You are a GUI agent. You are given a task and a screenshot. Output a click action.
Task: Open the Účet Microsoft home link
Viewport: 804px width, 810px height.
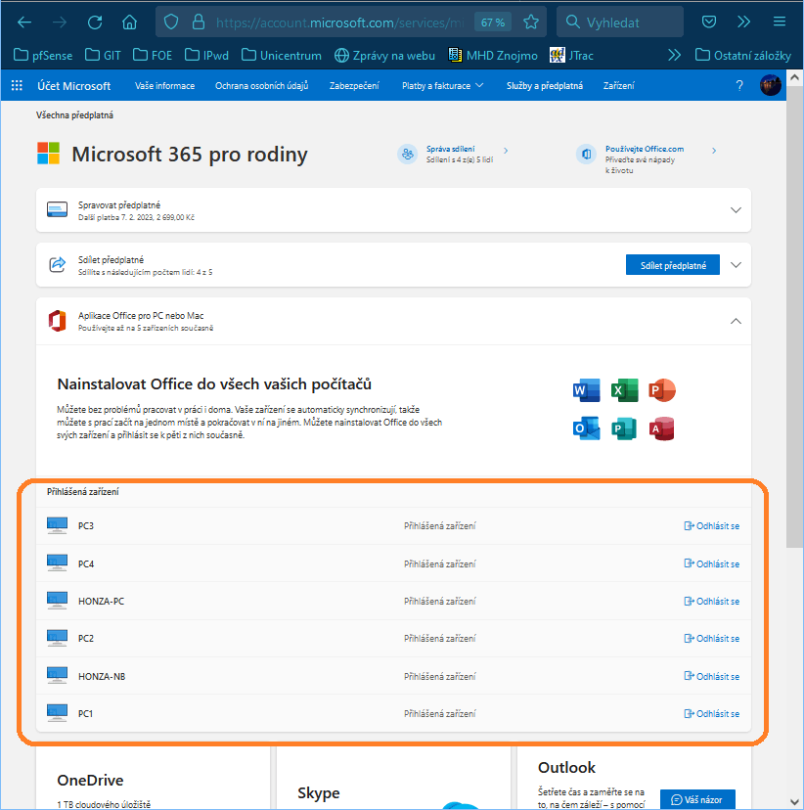point(73,86)
